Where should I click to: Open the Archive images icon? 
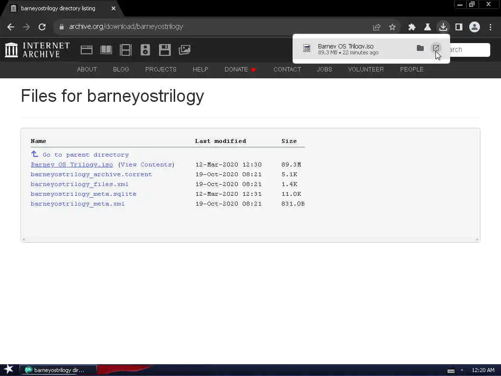coord(184,50)
